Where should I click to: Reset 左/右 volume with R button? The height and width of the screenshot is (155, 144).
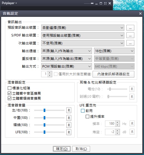69,110
